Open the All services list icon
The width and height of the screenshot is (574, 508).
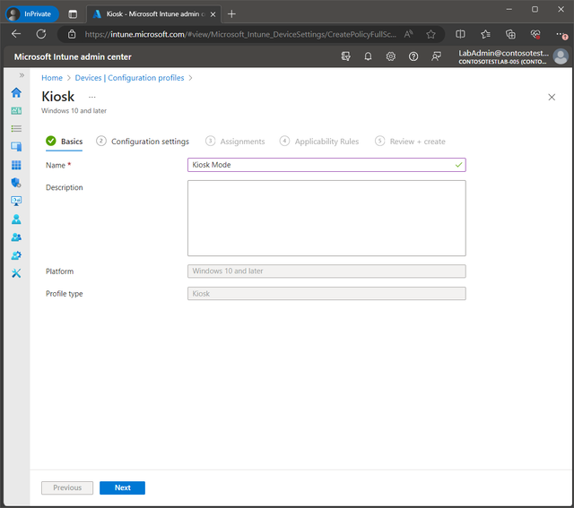point(16,128)
